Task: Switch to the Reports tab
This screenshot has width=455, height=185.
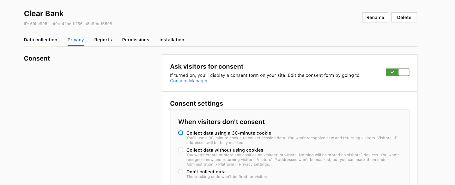Action: click(103, 40)
